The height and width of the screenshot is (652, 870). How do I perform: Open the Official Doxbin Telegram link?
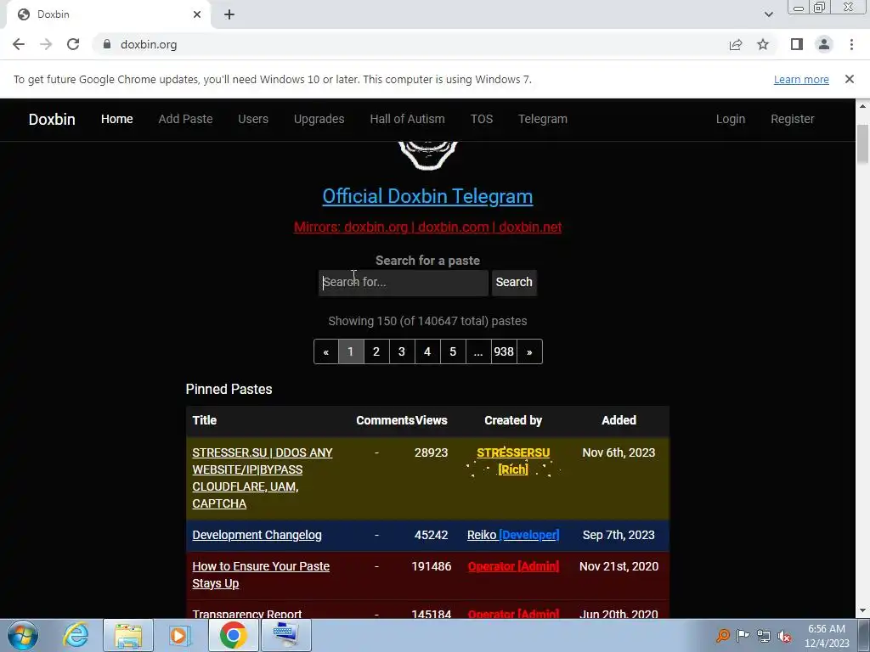[428, 196]
